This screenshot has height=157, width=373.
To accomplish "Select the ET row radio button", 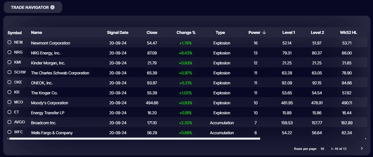I will (x=9, y=112).
